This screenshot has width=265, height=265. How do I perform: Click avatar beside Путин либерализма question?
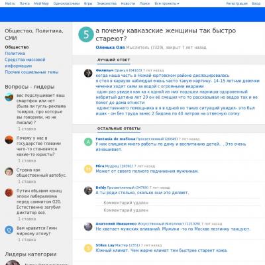(x=9, y=193)
